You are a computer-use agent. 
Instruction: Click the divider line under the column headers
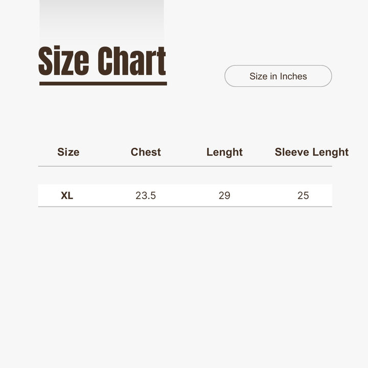[x=184, y=166]
